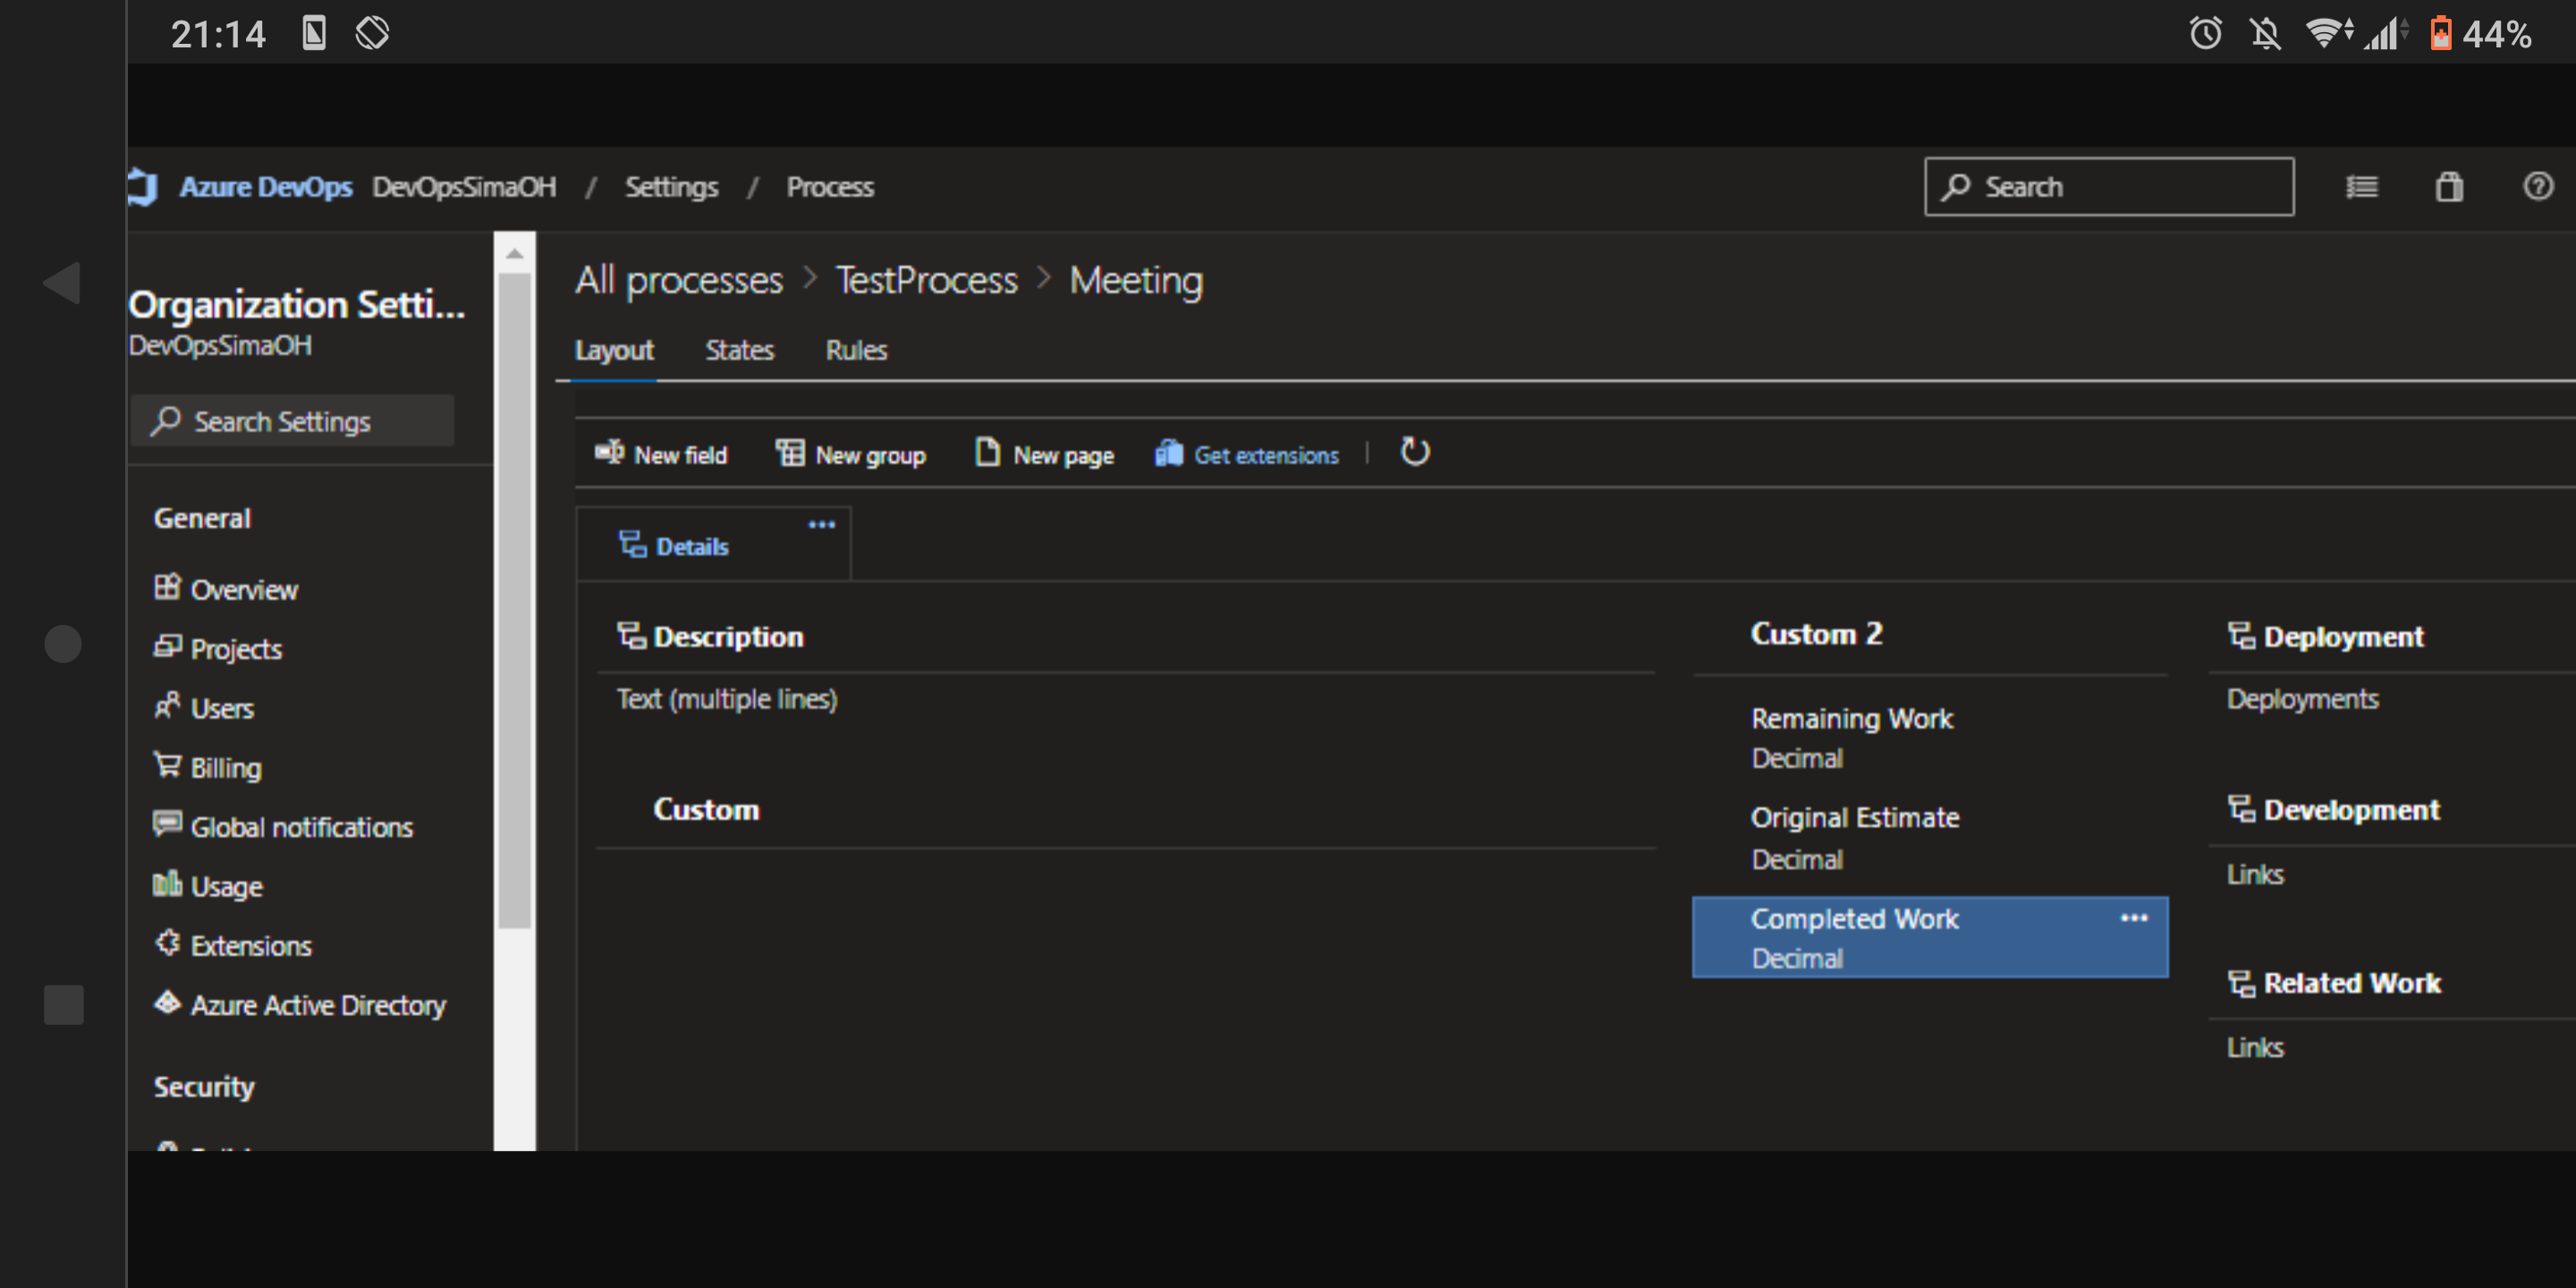Expand All processes breadcrumb
This screenshot has height=1288, width=2576.
678,280
